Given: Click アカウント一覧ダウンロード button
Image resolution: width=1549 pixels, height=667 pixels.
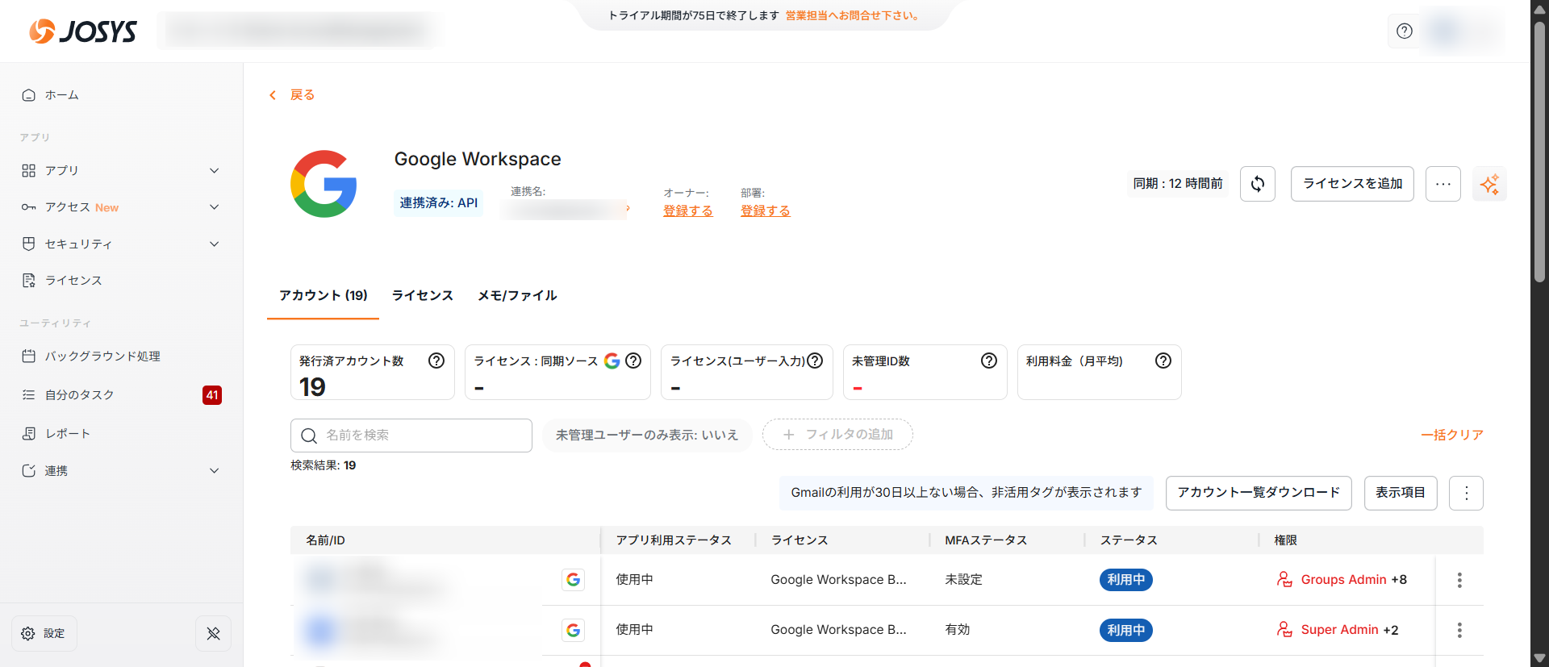Looking at the screenshot, I should (1258, 493).
